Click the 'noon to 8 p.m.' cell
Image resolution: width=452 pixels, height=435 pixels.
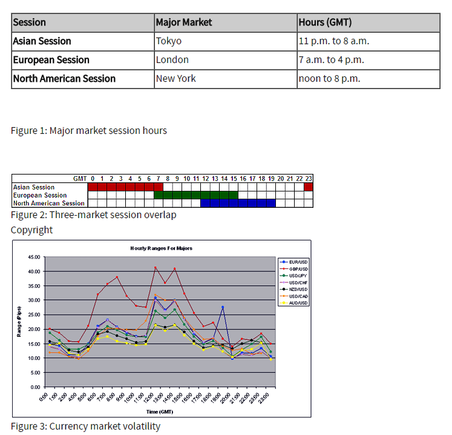coord(327,79)
